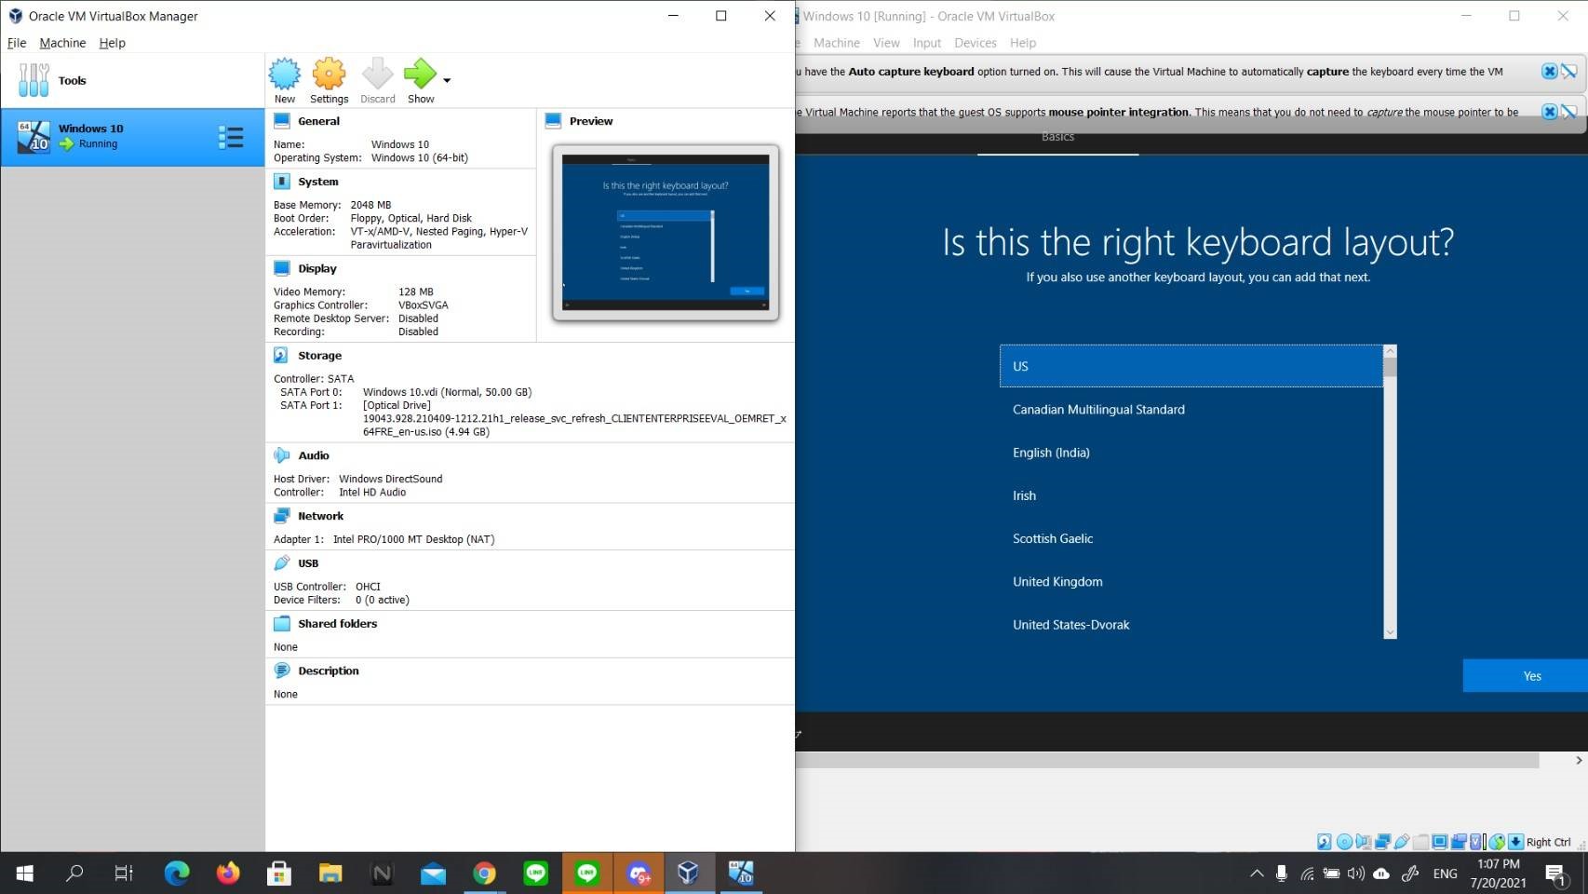This screenshot has height=894, width=1588.
Task: Select the Windows 10 running VM entry
Action: [x=132, y=137]
